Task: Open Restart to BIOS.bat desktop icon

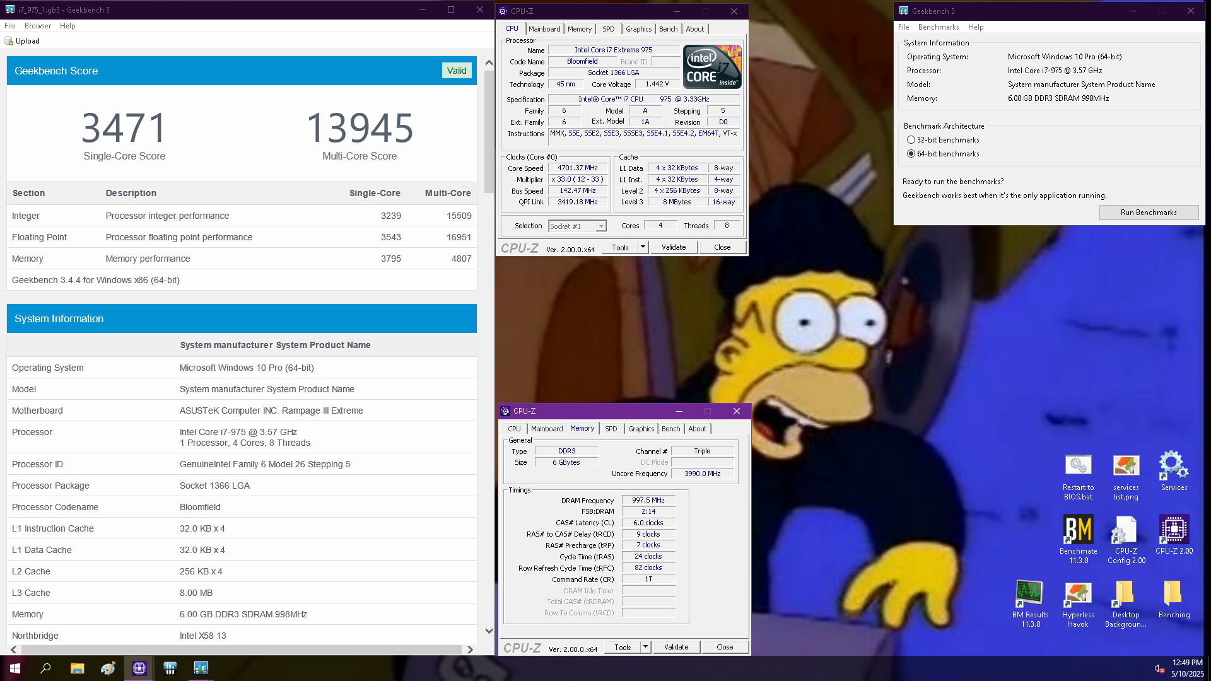Action: [x=1078, y=476]
